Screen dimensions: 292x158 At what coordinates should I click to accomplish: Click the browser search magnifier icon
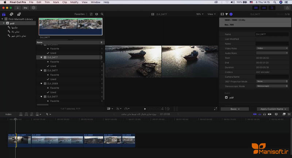(102, 14)
